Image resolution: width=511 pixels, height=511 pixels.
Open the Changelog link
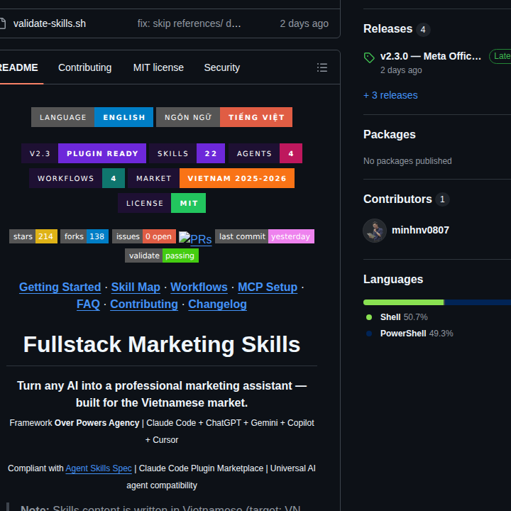pyautogui.click(x=217, y=304)
